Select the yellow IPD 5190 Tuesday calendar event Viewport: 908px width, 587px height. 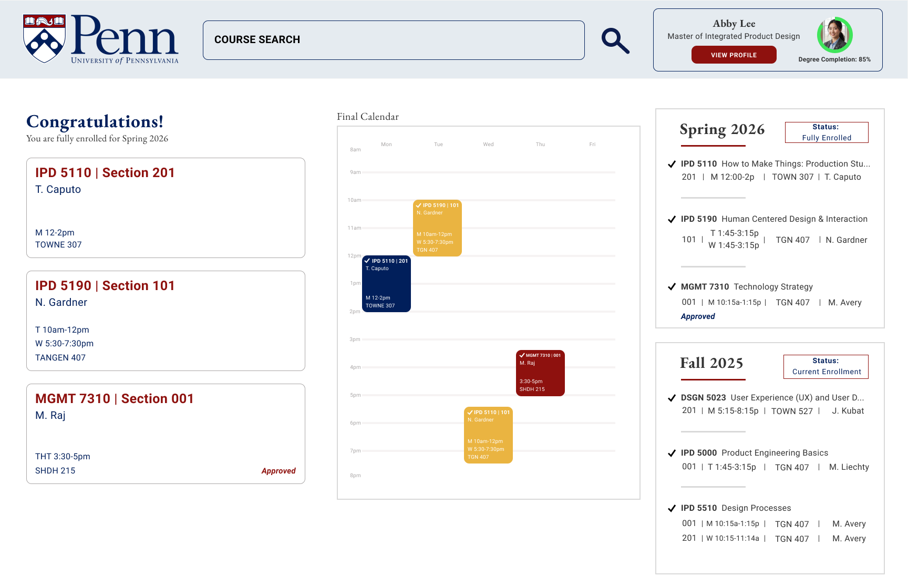(437, 228)
